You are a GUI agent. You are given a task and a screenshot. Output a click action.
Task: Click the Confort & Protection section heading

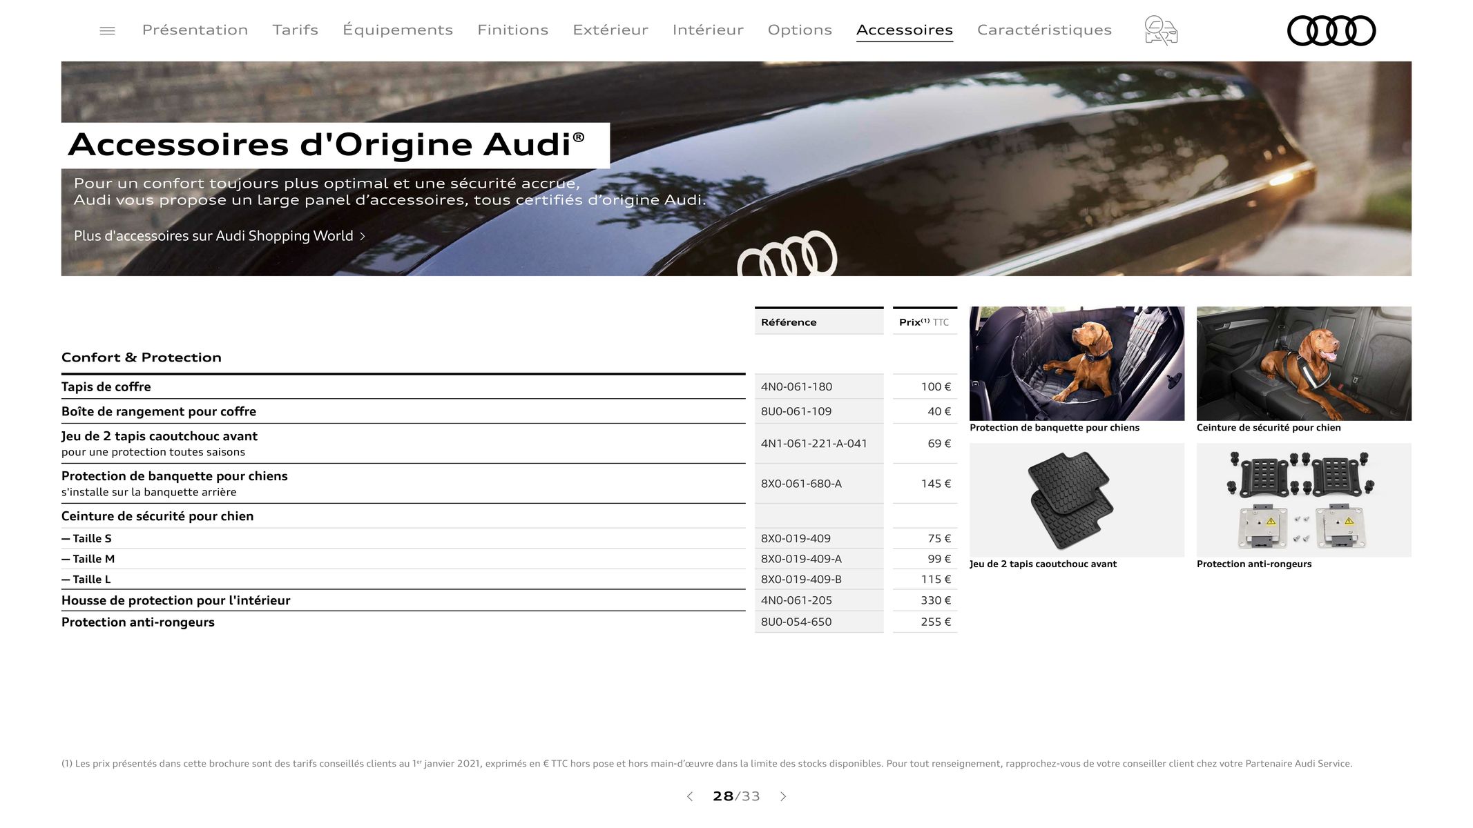point(142,357)
